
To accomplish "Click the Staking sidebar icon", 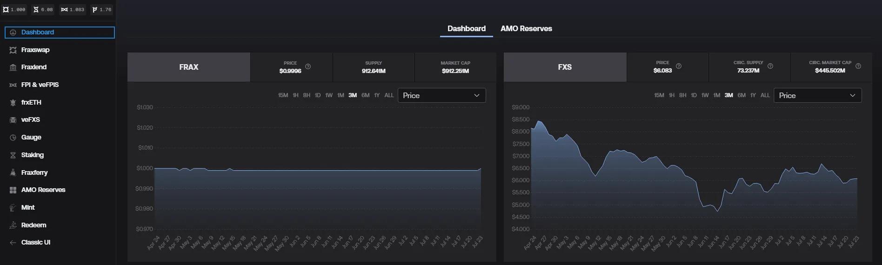I will tap(13, 155).
